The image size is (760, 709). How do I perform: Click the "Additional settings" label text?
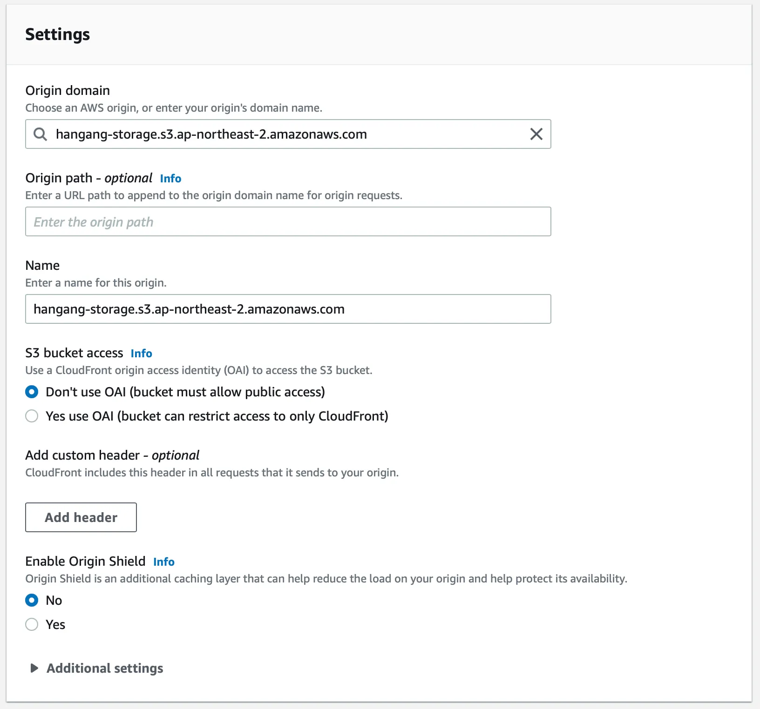pyautogui.click(x=105, y=669)
